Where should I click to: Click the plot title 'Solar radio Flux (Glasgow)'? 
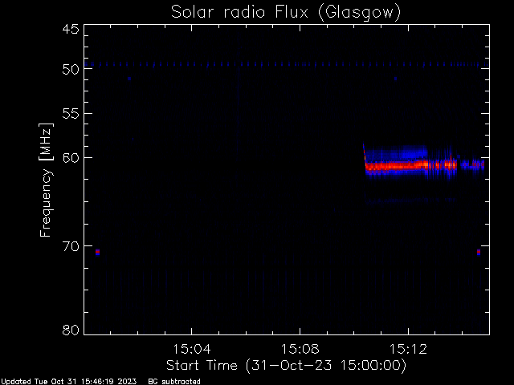click(x=286, y=13)
